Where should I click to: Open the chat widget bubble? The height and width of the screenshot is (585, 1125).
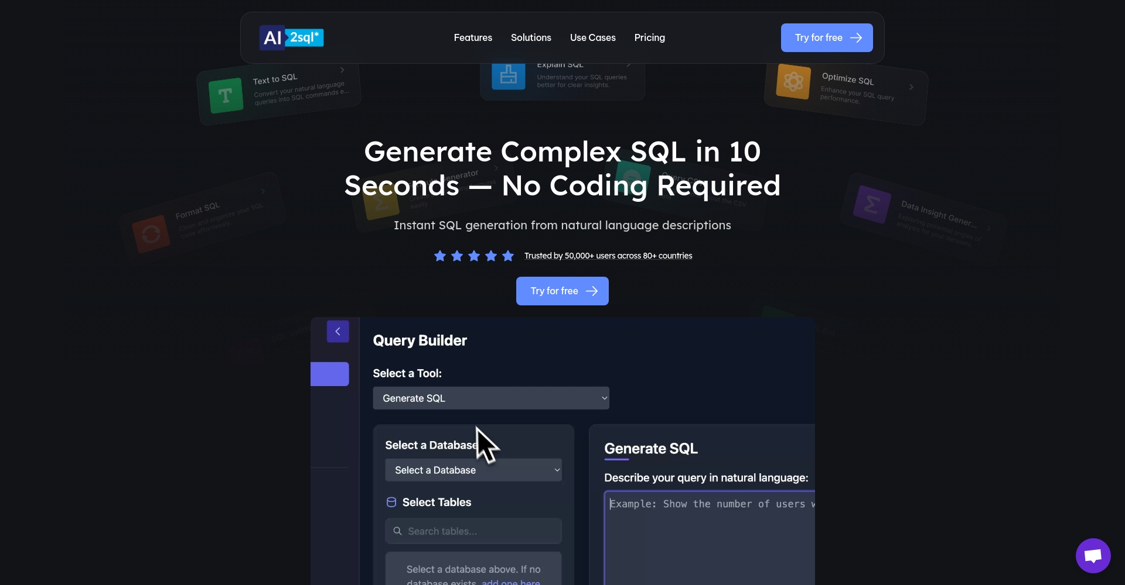click(1092, 555)
